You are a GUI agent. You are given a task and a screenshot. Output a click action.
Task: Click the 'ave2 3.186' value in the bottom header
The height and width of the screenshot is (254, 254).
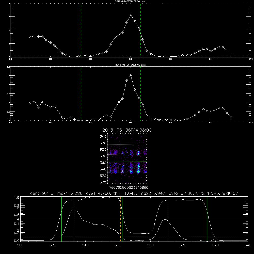pyautogui.click(x=180, y=193)
